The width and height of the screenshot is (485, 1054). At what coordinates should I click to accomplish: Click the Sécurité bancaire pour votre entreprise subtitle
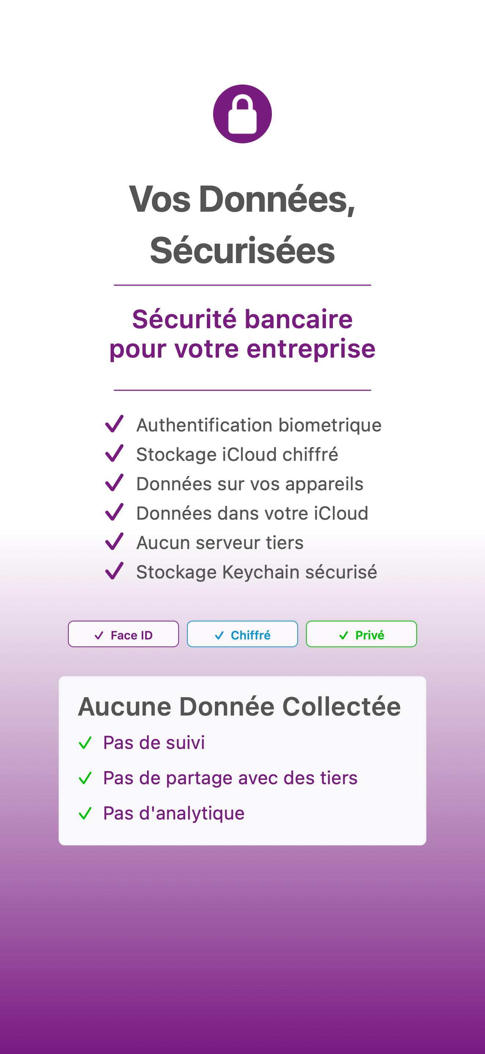[242, 333]
